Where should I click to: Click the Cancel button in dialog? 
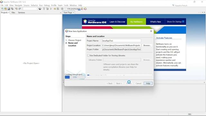(x=138, y=83)
